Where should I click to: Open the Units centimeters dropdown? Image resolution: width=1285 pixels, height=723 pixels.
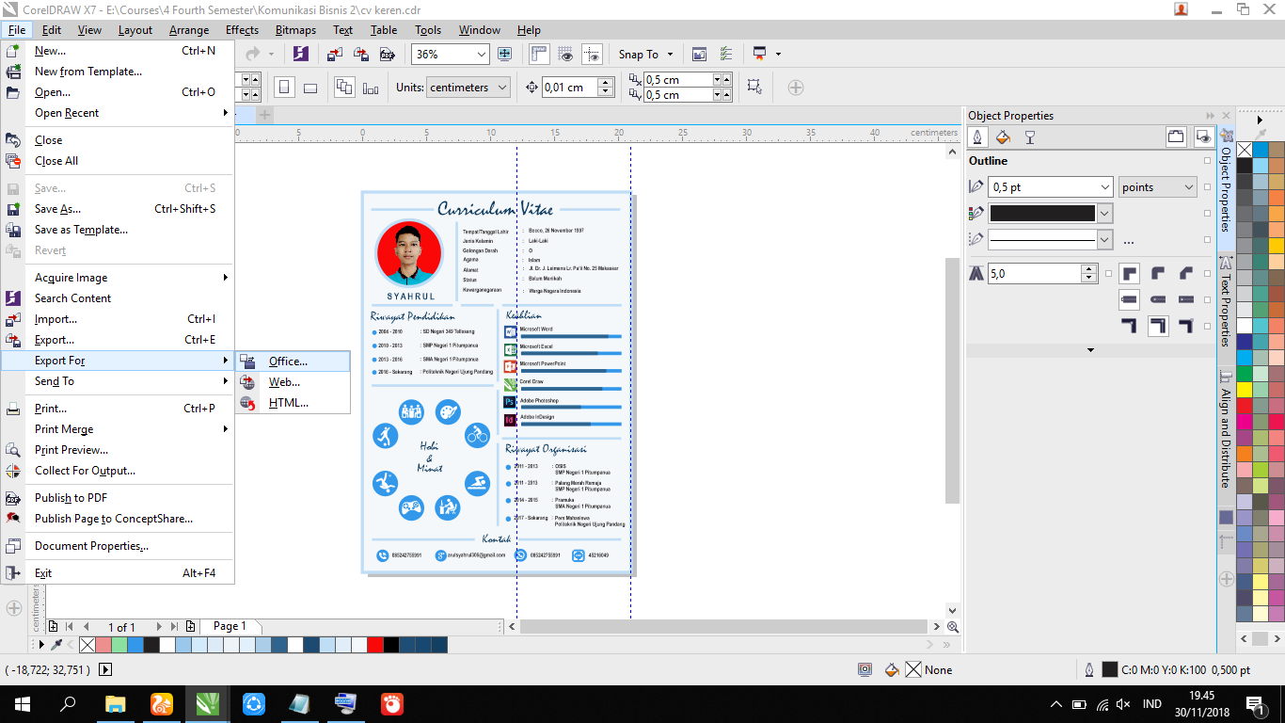(502, 88)
